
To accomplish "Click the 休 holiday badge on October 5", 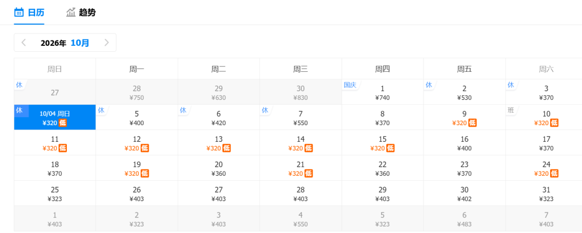I will tap(101, 110).
